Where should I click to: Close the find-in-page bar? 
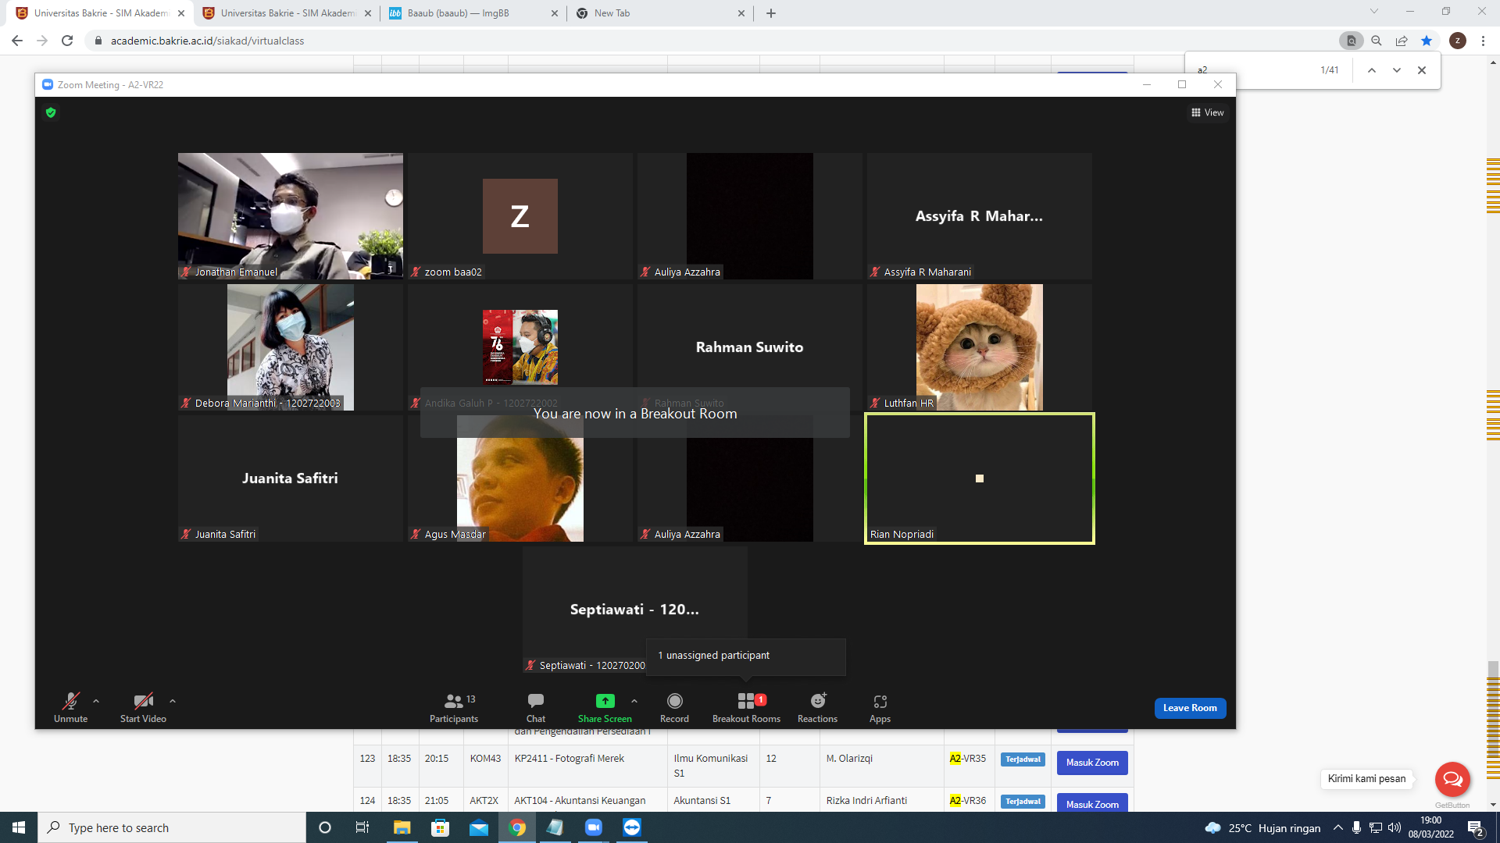pos(1422,70)
